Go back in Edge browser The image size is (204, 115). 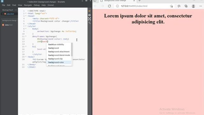(96, 6)
